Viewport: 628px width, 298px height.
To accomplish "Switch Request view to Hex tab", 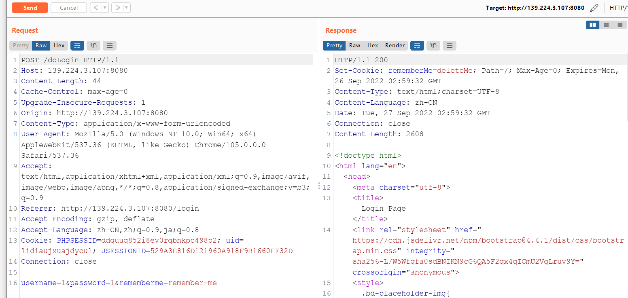I will tap(59, 45).
